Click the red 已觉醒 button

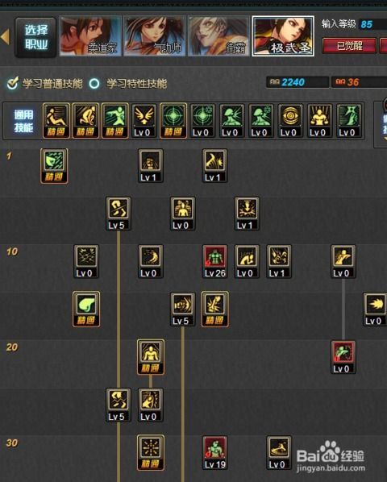coord(349,46)
